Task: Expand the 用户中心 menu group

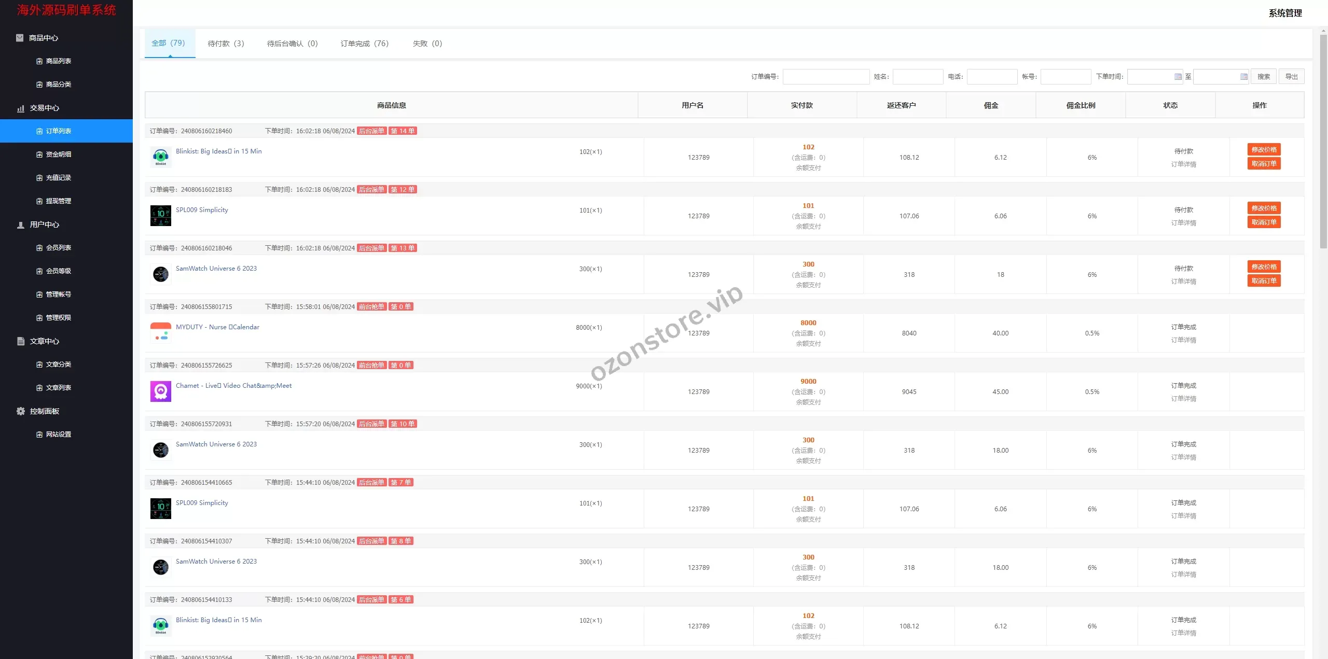Action: [45, 225]
